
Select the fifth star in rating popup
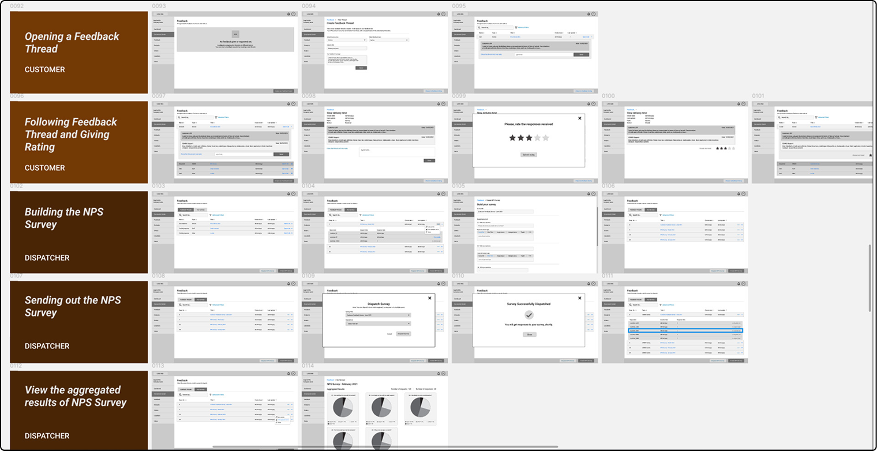pyautogui.click(x=546, y=138)
